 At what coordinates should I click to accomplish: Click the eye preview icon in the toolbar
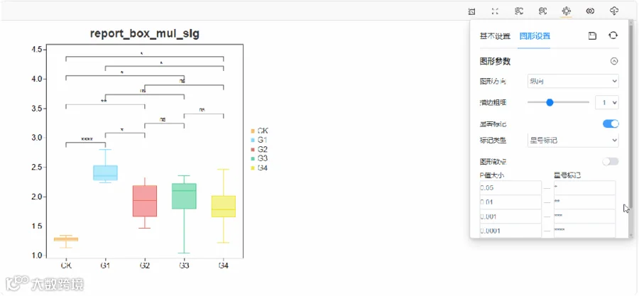tap(590, 11)
